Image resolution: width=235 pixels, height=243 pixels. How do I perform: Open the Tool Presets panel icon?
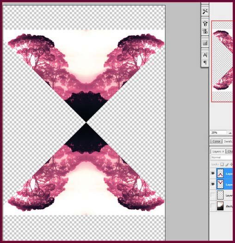click(x=205, y=11)
